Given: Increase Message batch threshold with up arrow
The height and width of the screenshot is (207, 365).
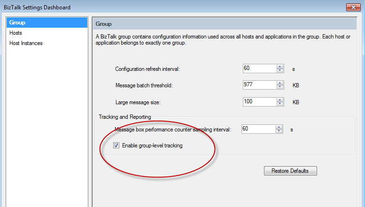Looking at the screenshot, I should click(280, 83).
